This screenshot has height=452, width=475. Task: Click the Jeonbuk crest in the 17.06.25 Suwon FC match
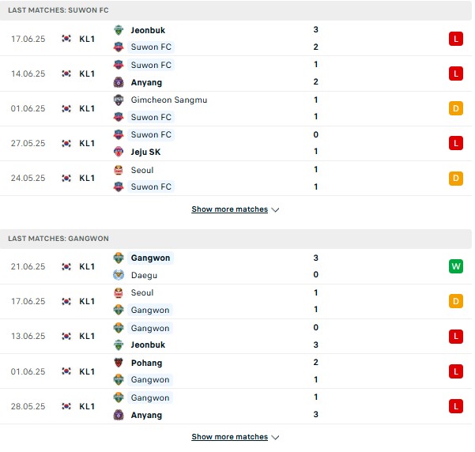click(x=119, y=30)
